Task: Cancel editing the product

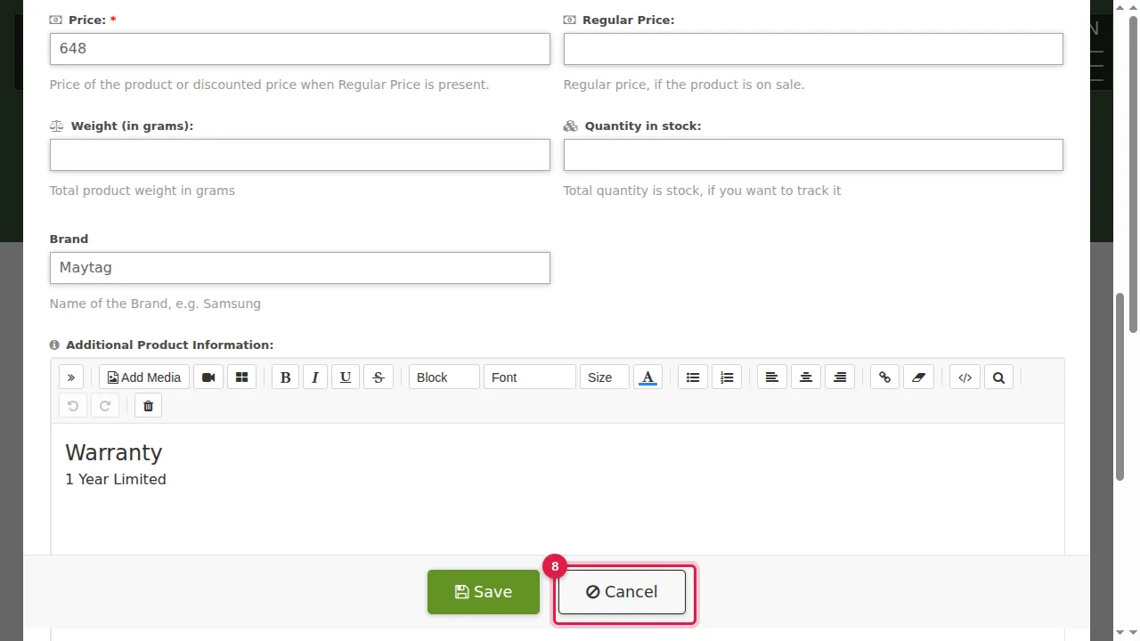Action: coord(622,592)
